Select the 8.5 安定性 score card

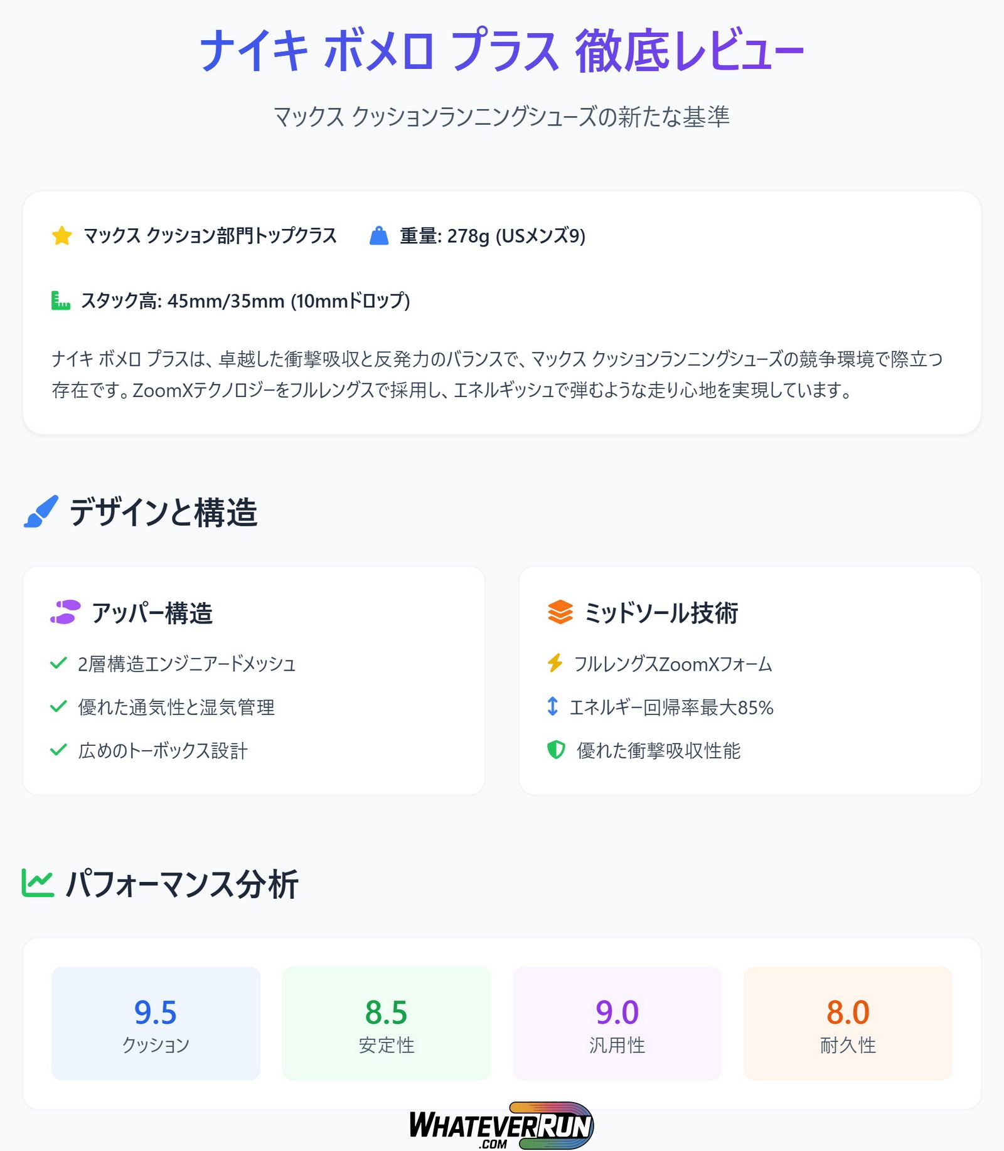(387, 1023)
